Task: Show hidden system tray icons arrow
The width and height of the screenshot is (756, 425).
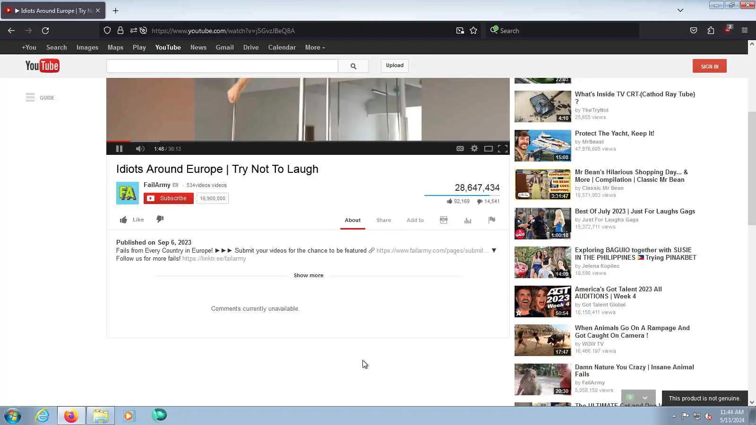Action: (674, 416)
